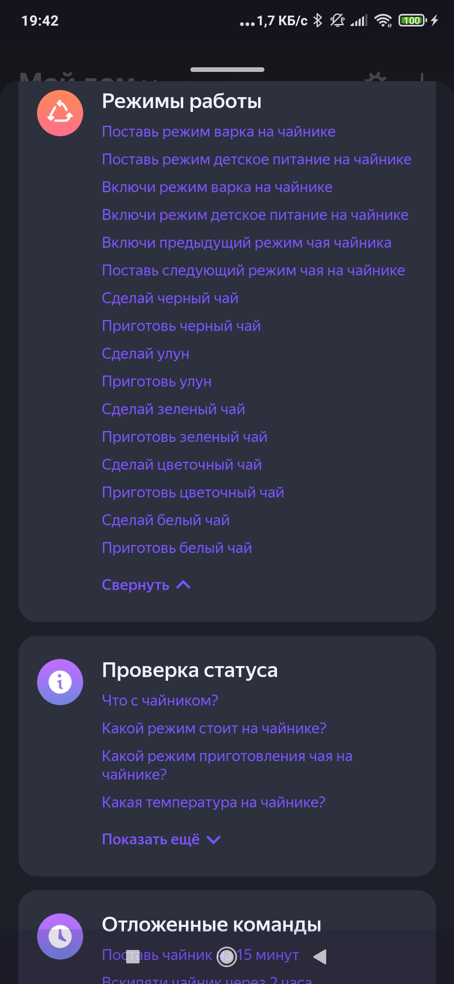454x984 pixels.
Task: Tap "Сделай зеленый чай" phrase
Action: pyautogui.click(x=173, y=409)
